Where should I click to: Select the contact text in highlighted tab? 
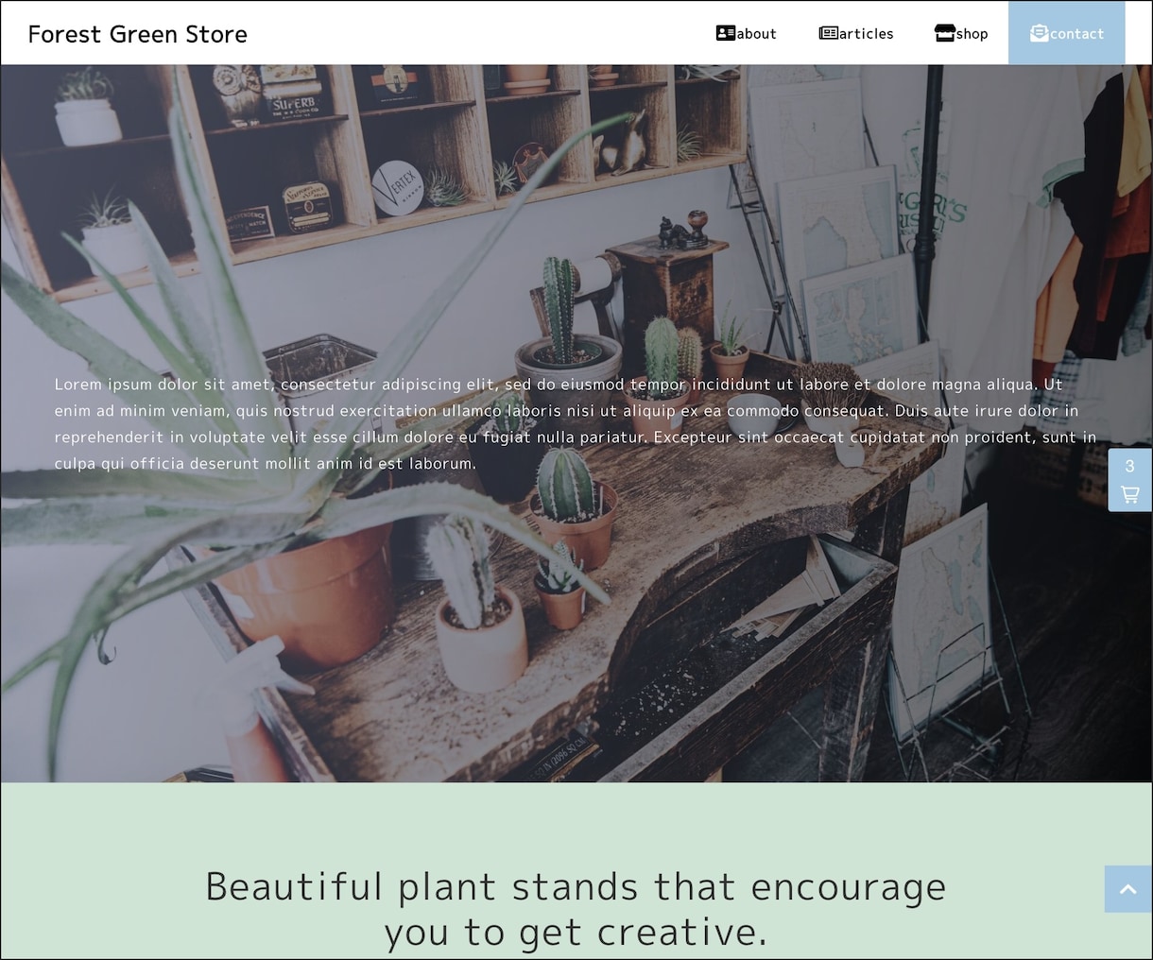pyautogui.click(x=1077, y=34)
